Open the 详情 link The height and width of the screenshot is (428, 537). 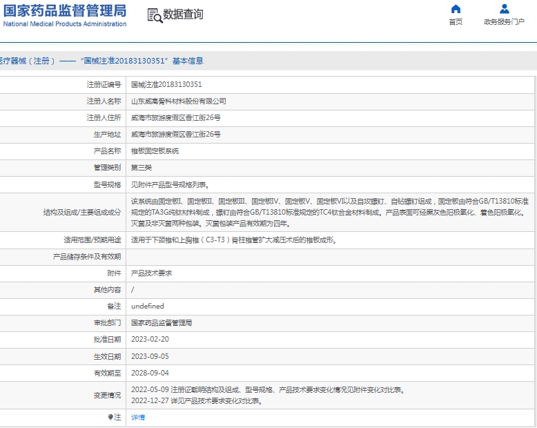[x=138, y=417]
